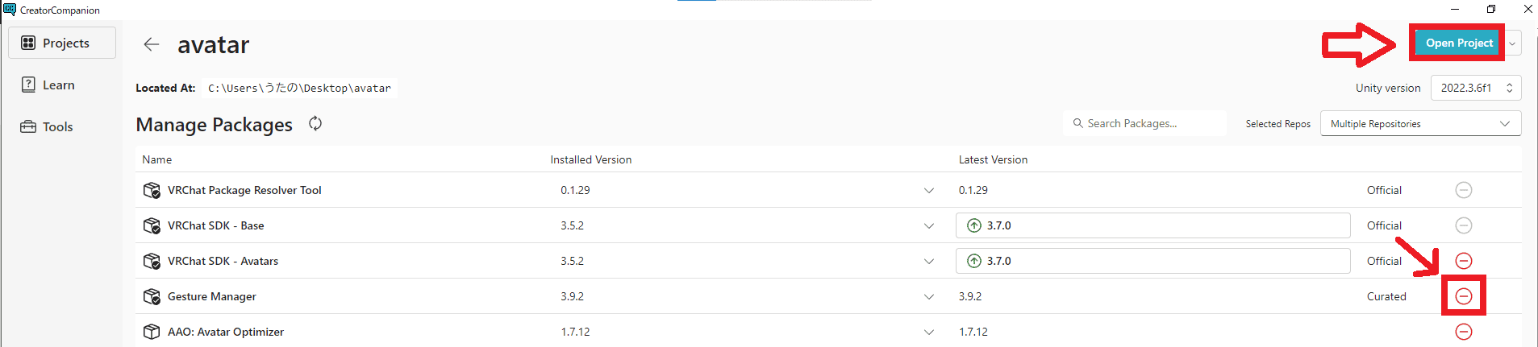Update VRChat SDK - Base to 3.7.0

(x=1152, y=225)
